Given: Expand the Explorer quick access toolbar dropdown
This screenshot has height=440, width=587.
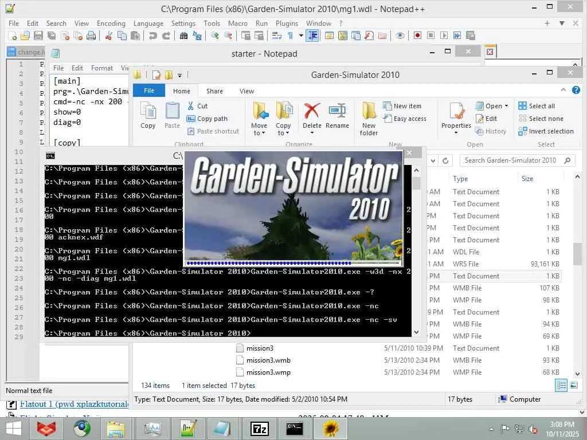Looking at the screenshot, I should 179,75.
